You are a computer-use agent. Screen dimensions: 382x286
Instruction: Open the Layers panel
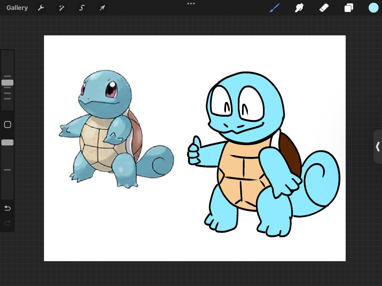point(349,8)
